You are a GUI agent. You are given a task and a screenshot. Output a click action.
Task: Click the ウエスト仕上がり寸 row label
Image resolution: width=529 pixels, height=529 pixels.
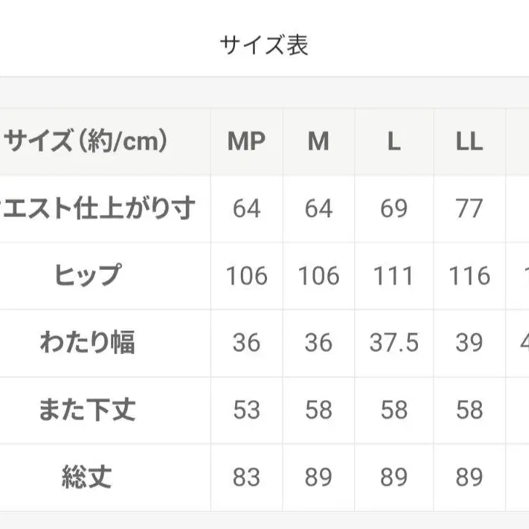[98, 209]
